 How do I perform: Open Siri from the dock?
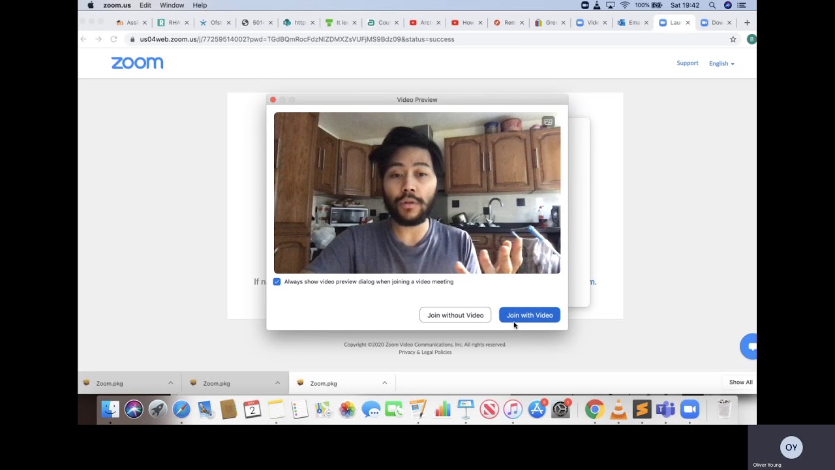pos(134,409)
